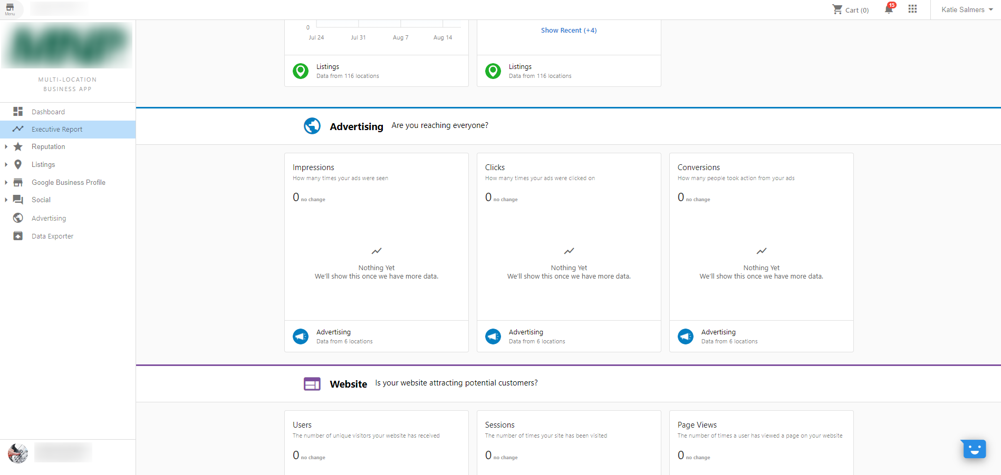
Task: Open the apps grid launcher icon
Action: click(912, 9)
